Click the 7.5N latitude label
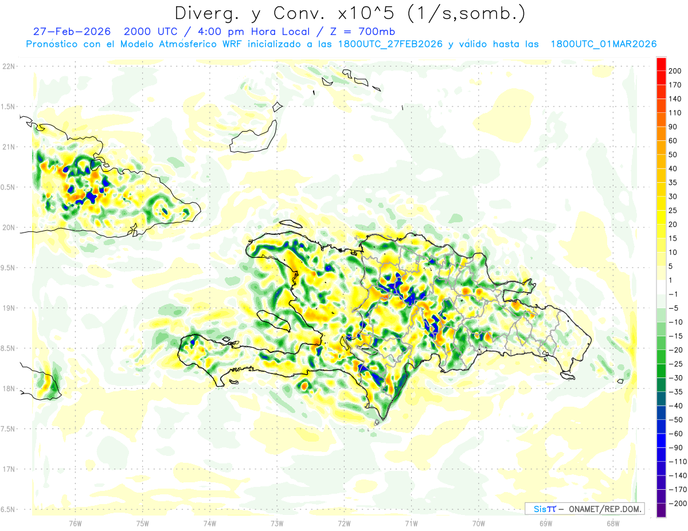 pos(9,429)
